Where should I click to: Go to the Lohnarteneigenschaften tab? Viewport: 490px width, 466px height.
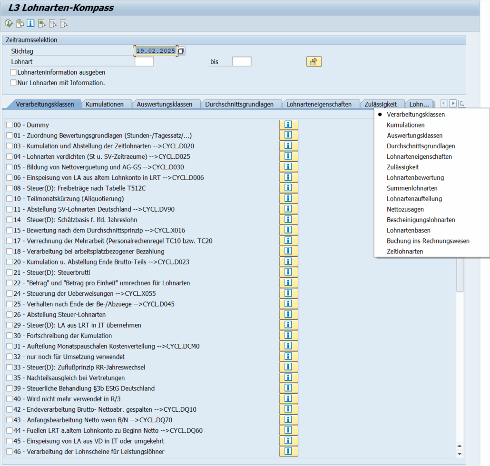(x=319, y=104)
